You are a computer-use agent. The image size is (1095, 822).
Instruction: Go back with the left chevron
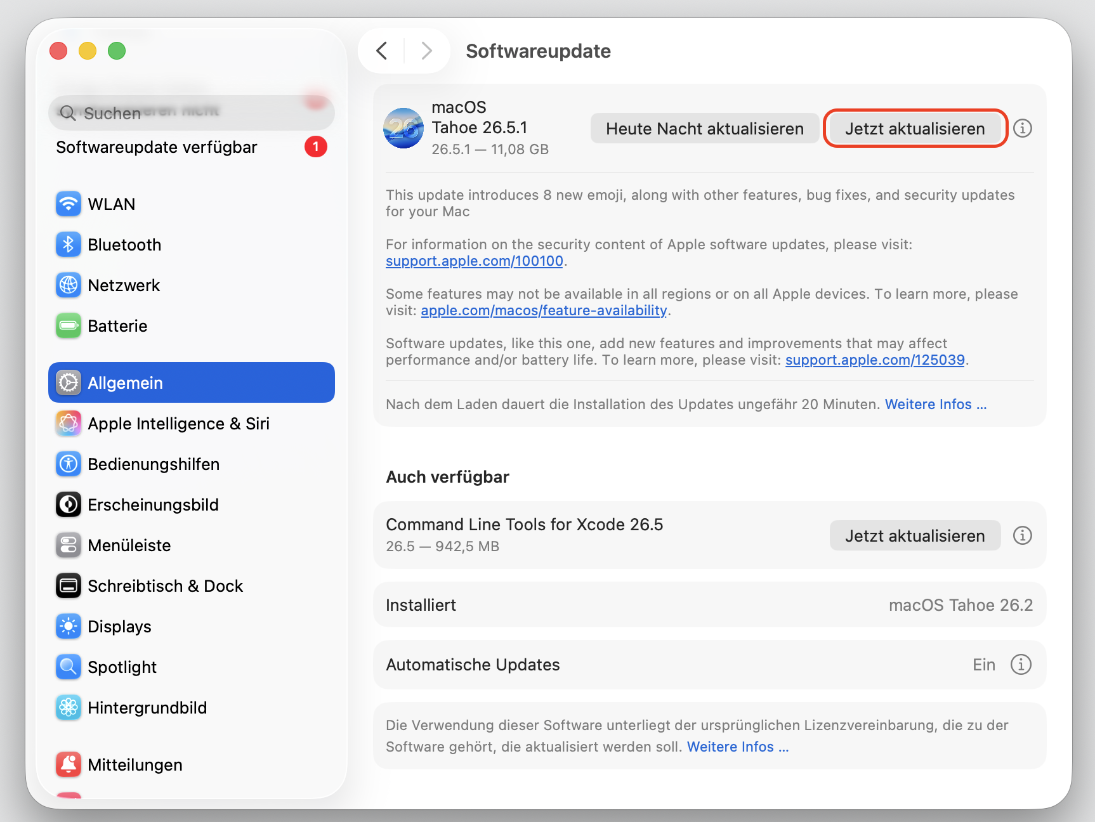[382, 51]
